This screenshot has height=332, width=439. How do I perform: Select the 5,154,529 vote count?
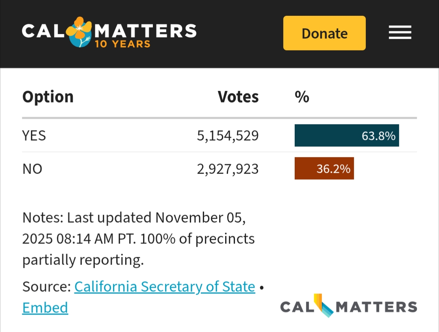228,135
